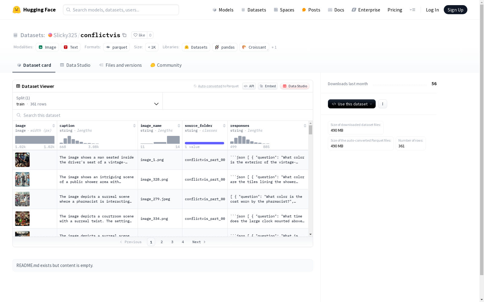Sort the caption column
This screenshot has height=302, width=484.
pos(134,126)
